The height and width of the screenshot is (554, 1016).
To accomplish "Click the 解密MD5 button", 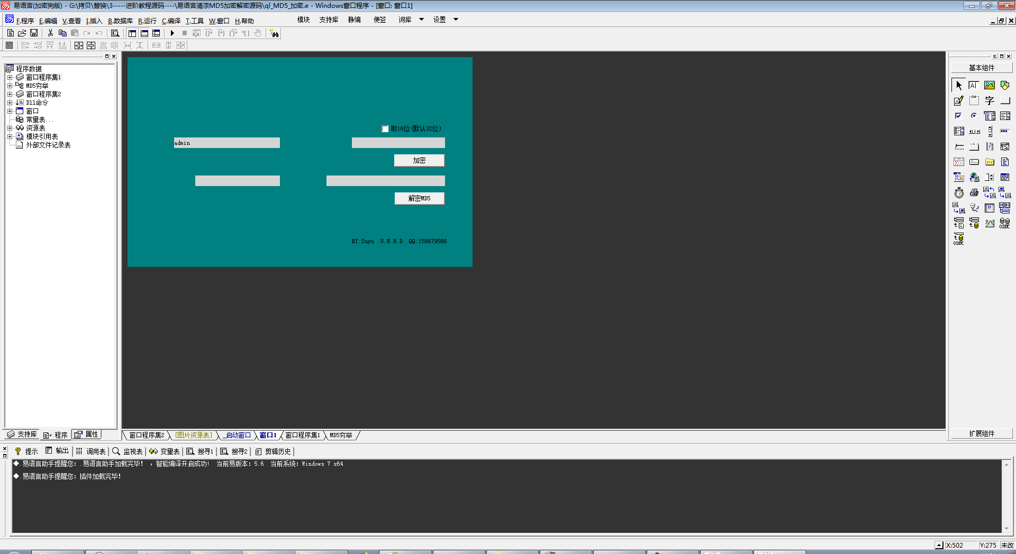I will coord(419,198).
